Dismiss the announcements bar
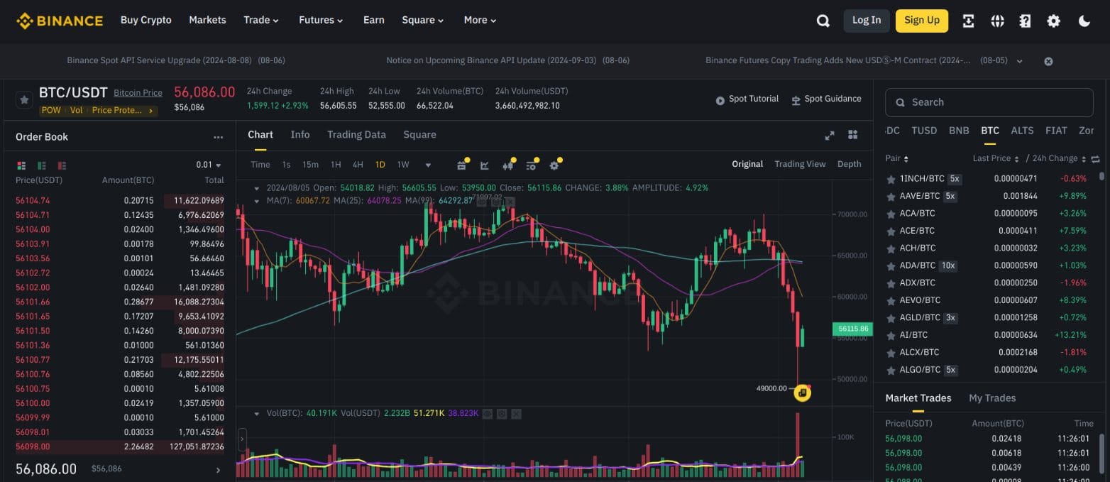1110x482 pixels. [1048, 61]
